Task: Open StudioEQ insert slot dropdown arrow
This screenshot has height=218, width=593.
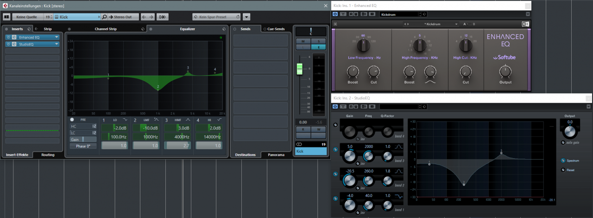Action: coord(56,44)
